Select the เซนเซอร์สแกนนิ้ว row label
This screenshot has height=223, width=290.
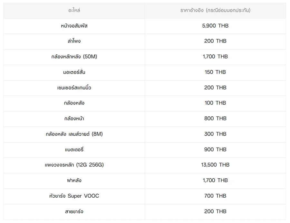(x=74, y=87)
